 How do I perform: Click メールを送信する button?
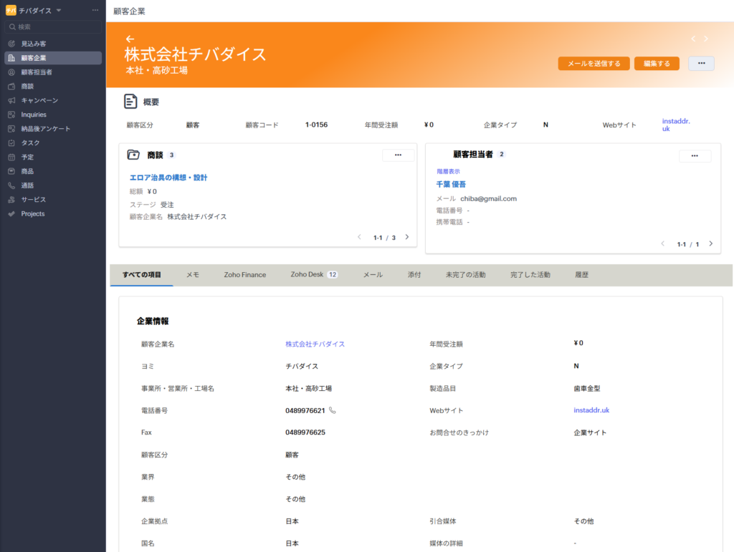(594, 64)
